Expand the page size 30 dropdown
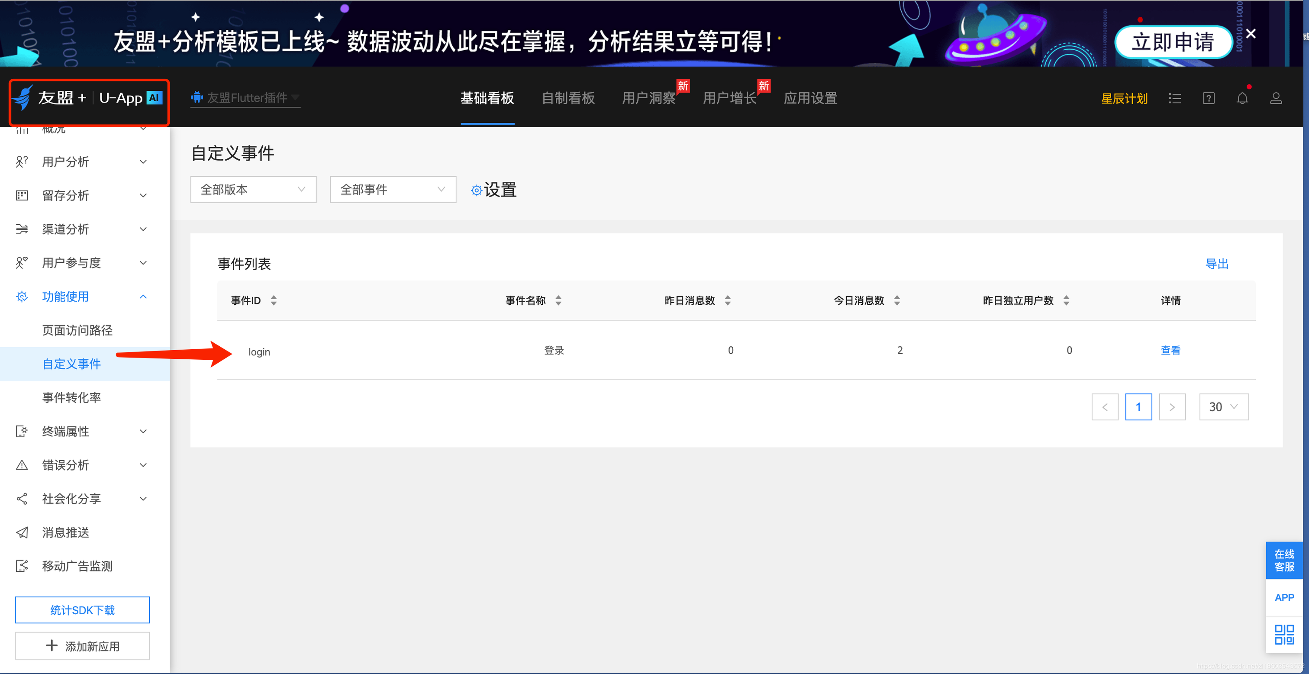Screen dimensions: 1309x674 1224,406
